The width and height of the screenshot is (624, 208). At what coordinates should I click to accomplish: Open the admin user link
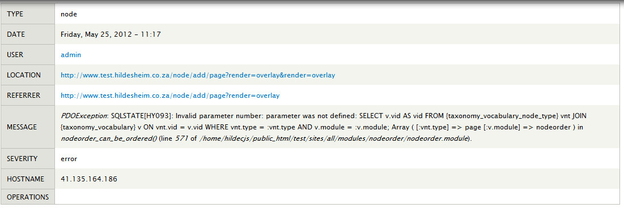(71, 55)
